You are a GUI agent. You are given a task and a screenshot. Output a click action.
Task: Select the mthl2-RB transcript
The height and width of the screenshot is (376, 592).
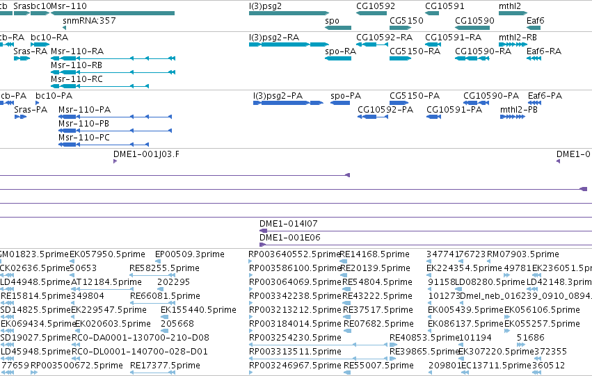tap(513, 44)
